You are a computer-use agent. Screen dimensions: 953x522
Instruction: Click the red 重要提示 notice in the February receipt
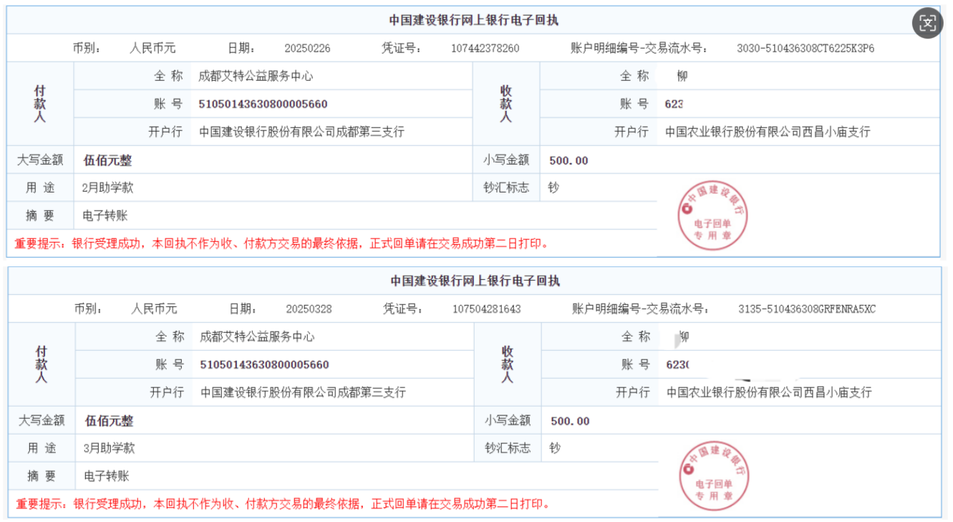pyautogui.click(x=283, y=243)
